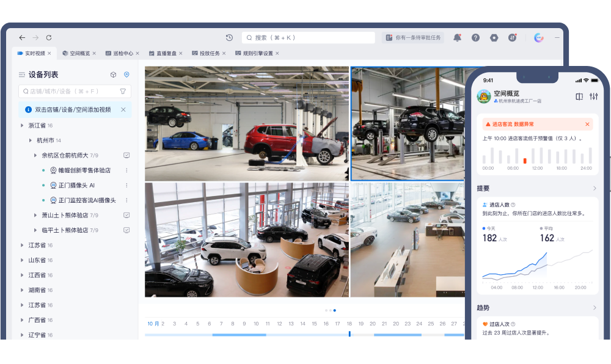
Task: Click day 18 marker on the timeline
Action: pyautogui.click(x=349, y=324)
